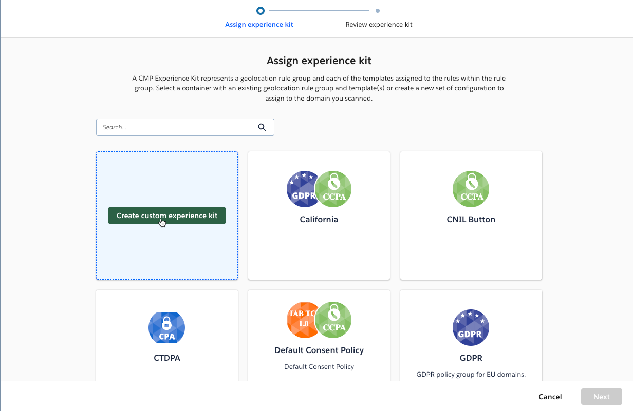Select the CTDPA kit title
The height and width of the screenshot is (411, 633).
167,358
